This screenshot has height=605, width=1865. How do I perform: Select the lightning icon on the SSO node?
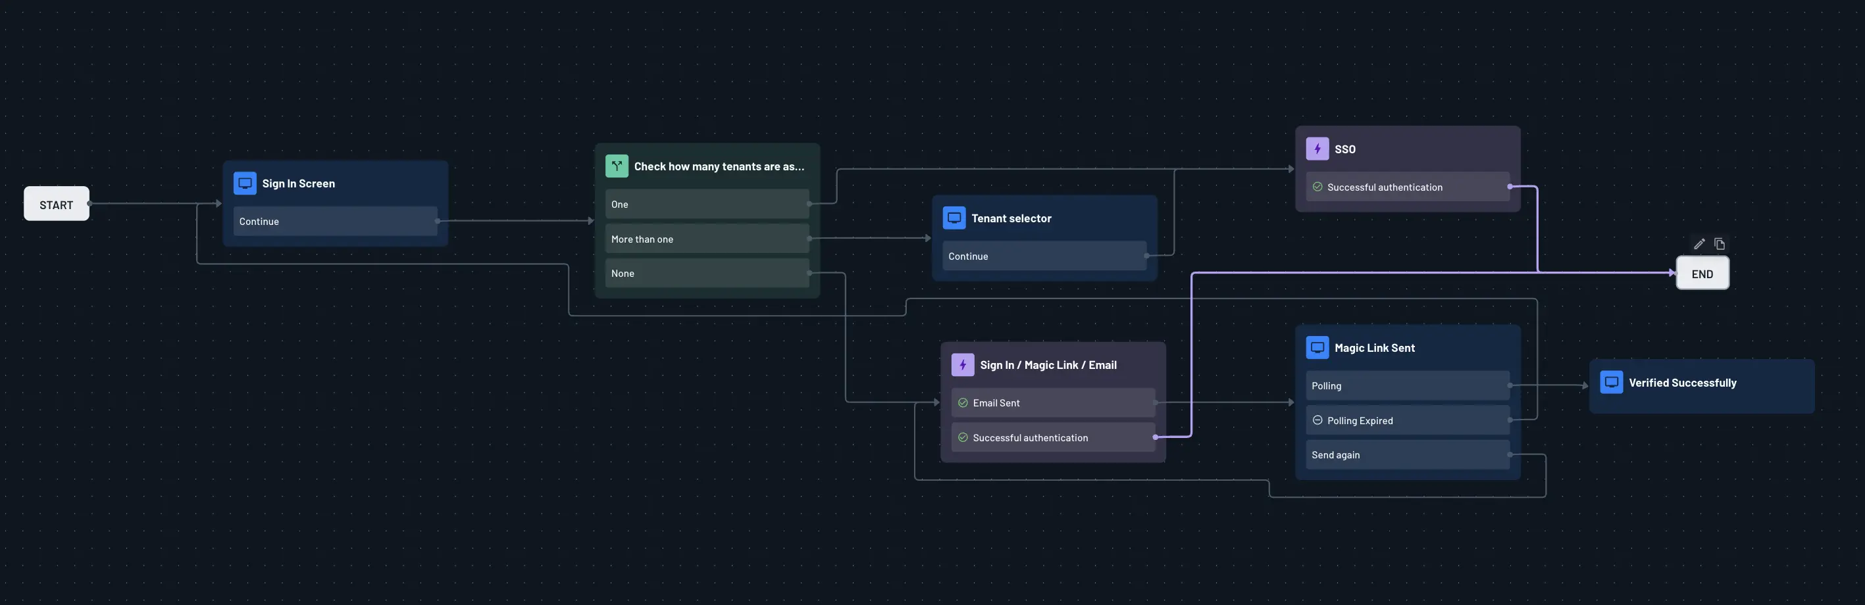1317,149
